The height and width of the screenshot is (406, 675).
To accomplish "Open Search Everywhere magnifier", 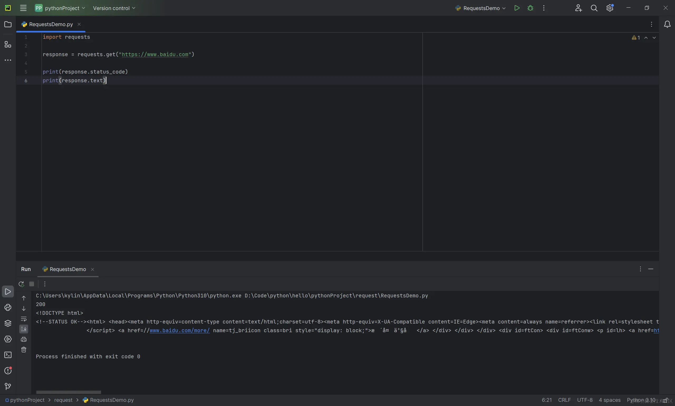I will tap(594, 8).
